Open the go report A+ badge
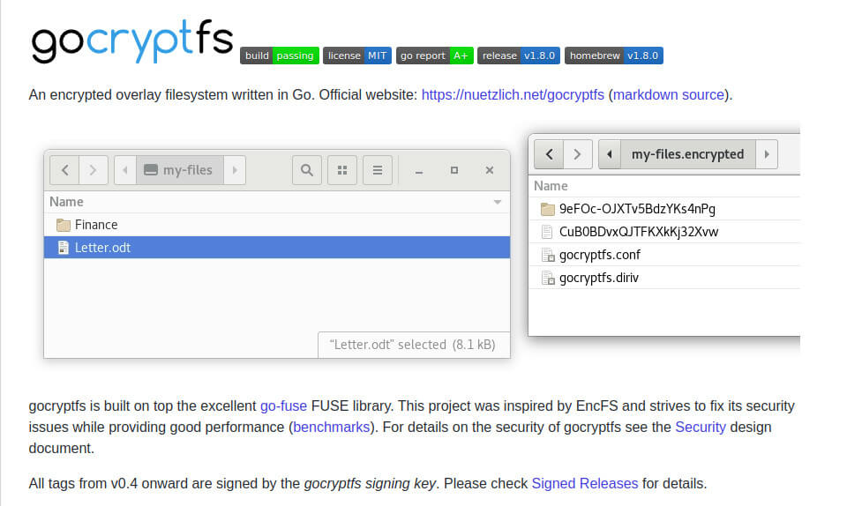Image resolution: width=847 pixels, height=506 pixels. (434, 56)
